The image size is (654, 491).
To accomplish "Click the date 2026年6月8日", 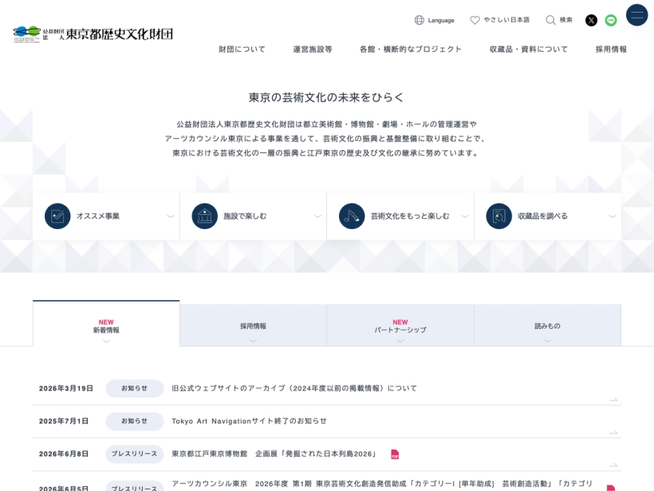I will (x=63, y=453).
